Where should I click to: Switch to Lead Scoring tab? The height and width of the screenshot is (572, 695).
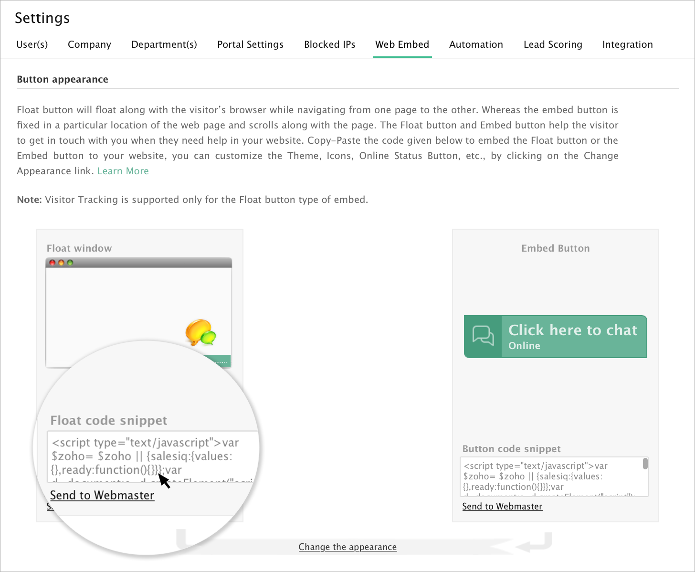[x=553, y=44]
